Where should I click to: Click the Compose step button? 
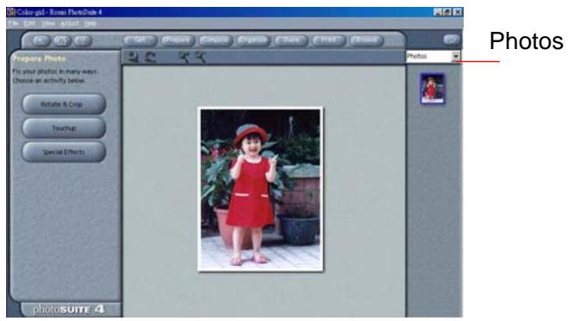[x=215, y=40]
